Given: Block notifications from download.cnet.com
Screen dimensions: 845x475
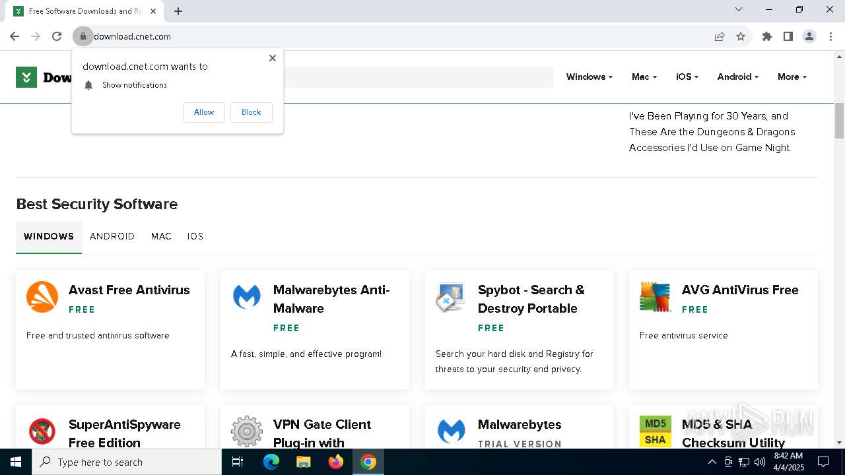Looking at the screenshot, I should 251,112.
